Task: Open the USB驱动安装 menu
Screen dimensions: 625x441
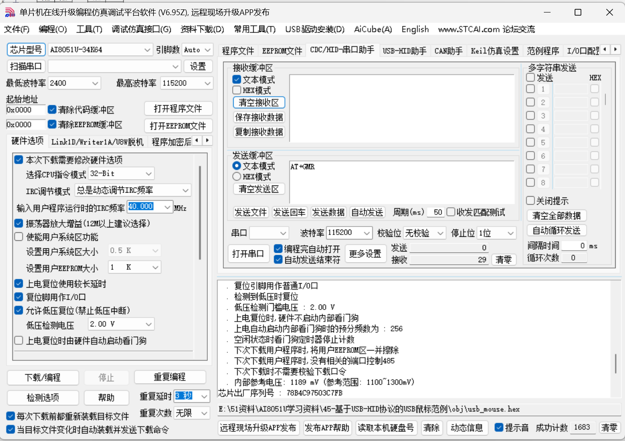Action: 315,29
